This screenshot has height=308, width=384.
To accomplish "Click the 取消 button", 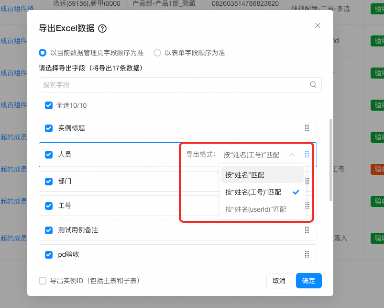I will point(279,281).
